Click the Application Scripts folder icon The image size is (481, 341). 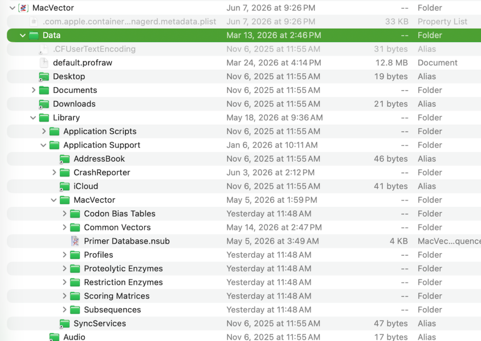point(54,132)
